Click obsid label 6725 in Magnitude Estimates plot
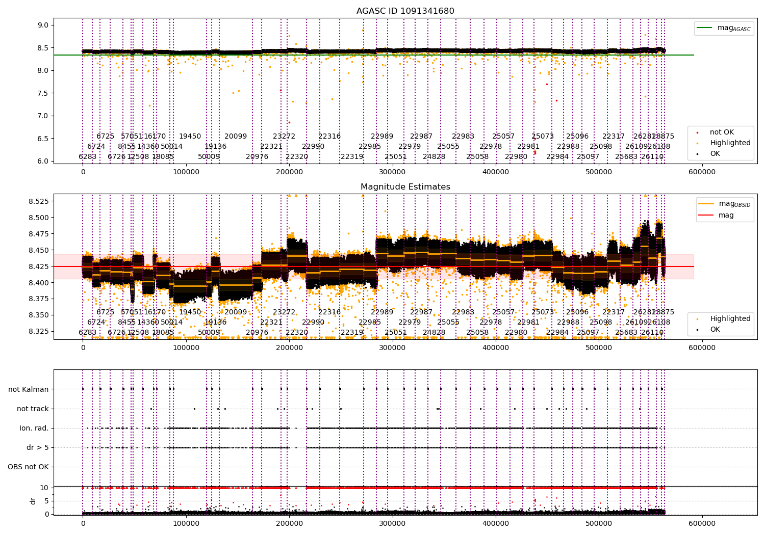The image size is (765, 535). click(106, 312)
